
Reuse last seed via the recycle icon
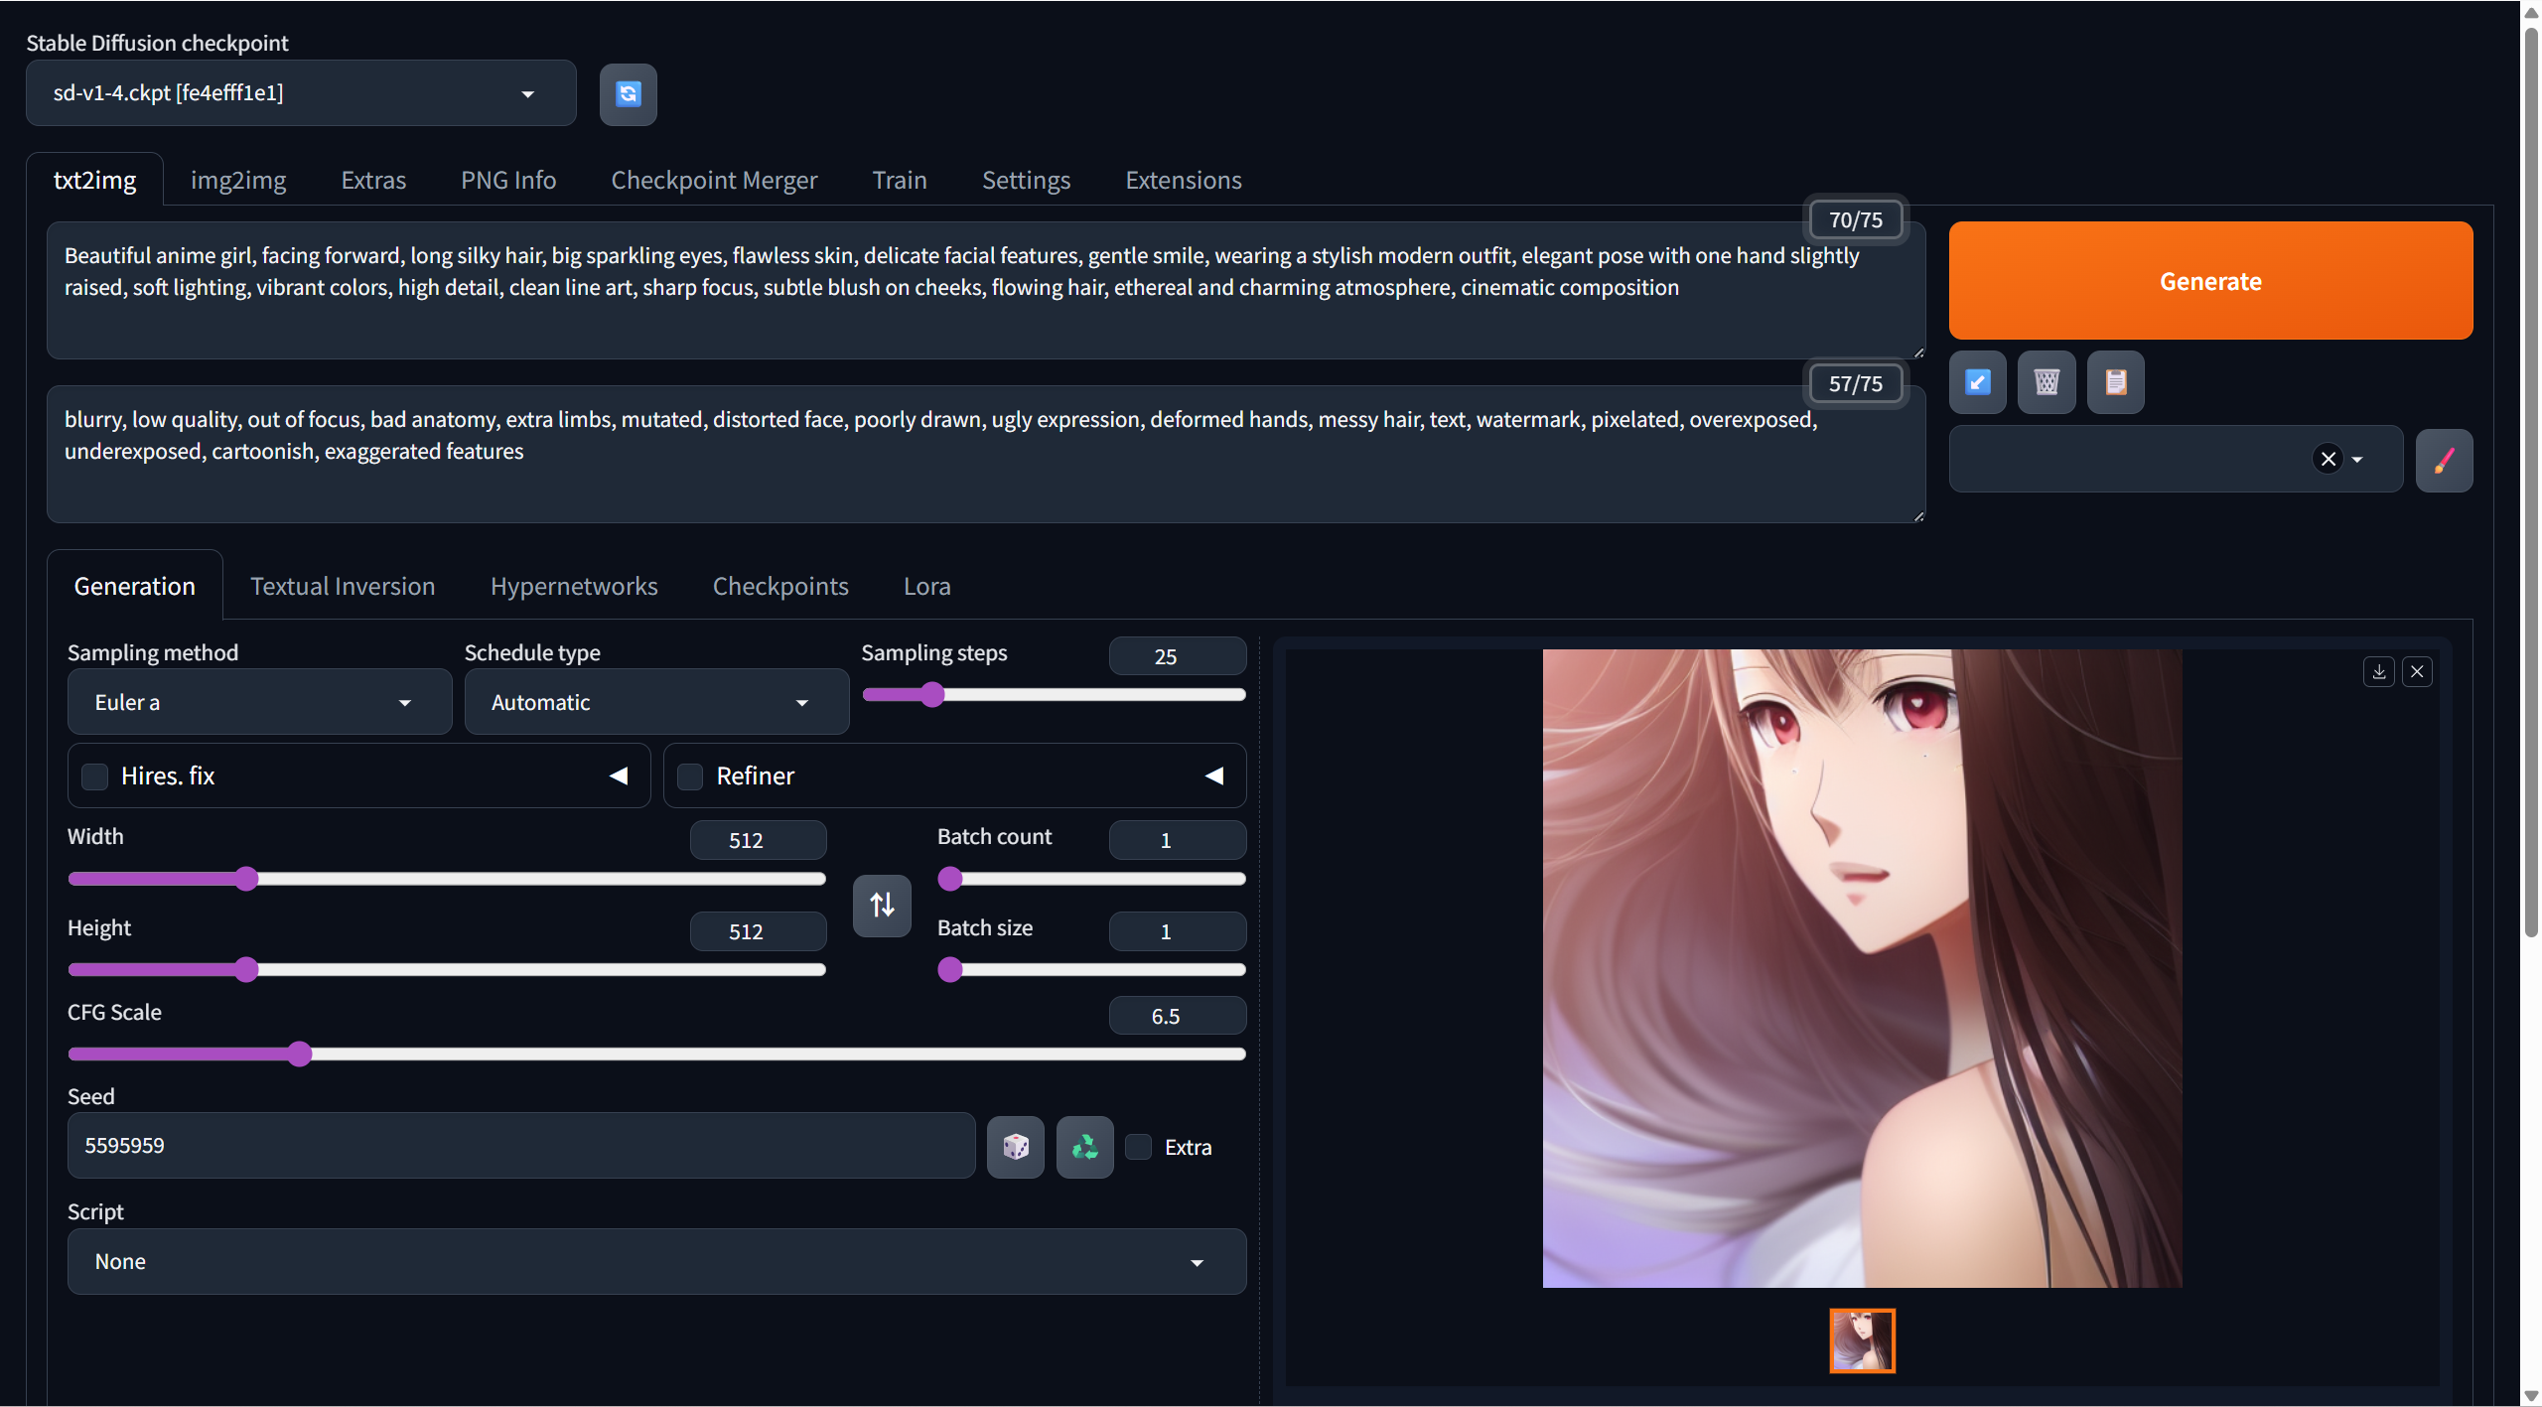coord(1083,1146)
